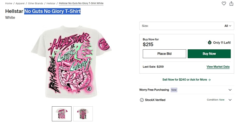Click the StockX Verified checkmark badge icon
Viewport: 243px width, 126px height.
pyautogui.click(x=142, y=100)
